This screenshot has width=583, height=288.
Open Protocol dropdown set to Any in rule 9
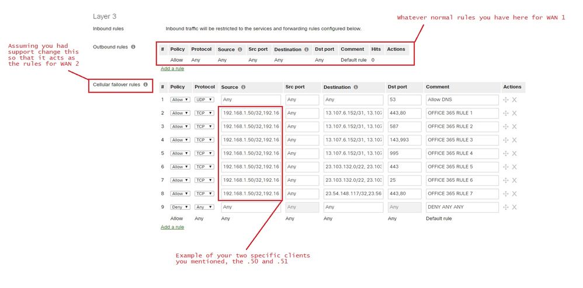click(204, 207)
